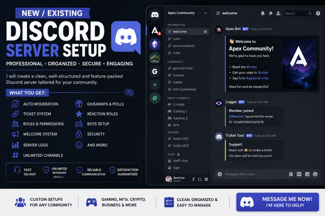Click the ApexUser avatar in user panel
325x216 pixels.
(168, 179)
